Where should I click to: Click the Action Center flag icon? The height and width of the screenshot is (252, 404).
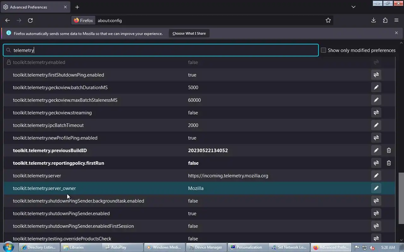coord(357,248)
